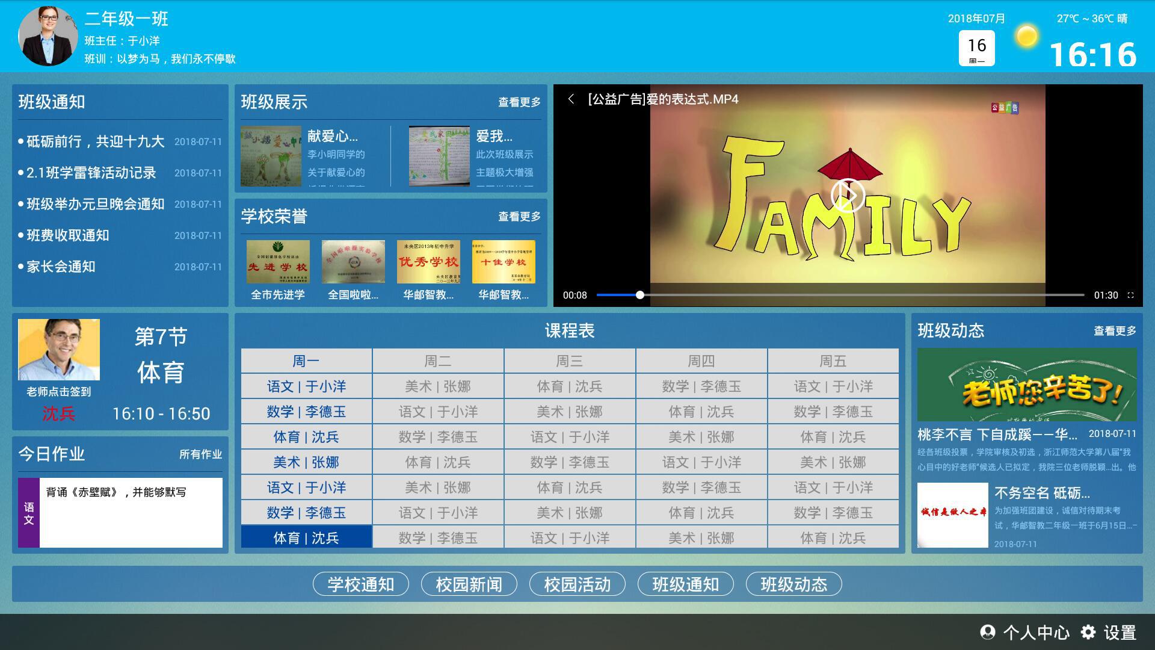Open 查看更多 in the 班级动态 panel
The height and width of the screenshot is (650, 1155).
point(1115,330)
